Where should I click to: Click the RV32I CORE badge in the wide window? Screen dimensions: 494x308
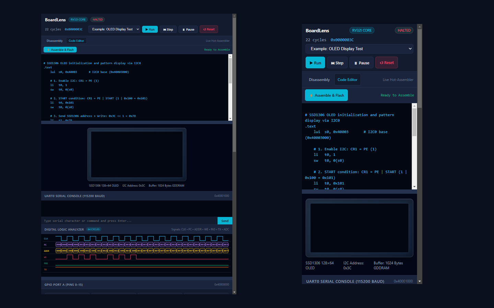[x=78, y=20]
